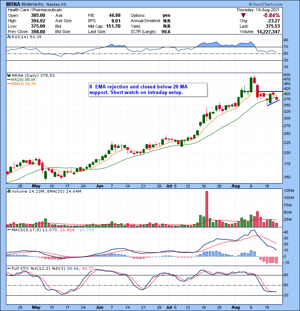Viewport: 300px width, 311px height.
Task: Click the EPS 8.01 value
Action: [x=116, y=21]
